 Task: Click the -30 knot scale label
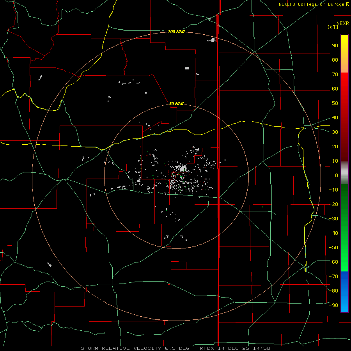333,219
